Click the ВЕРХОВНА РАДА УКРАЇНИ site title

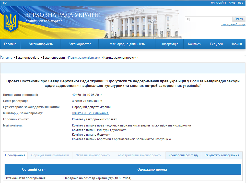click(63, 15)
